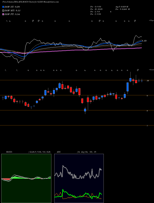Click the 'ADX' panel heading
Screen dimensions: 154x203
point(59,152)
